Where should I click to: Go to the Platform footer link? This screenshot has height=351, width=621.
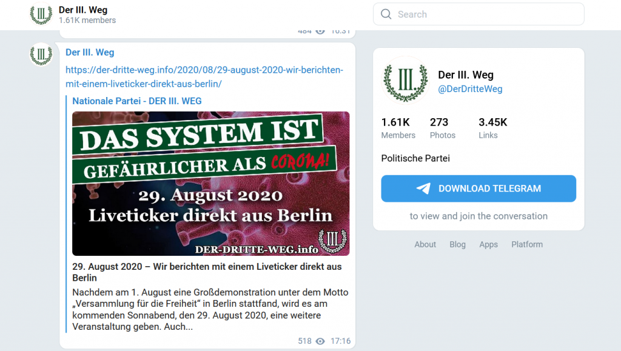[x=526, y=244]
